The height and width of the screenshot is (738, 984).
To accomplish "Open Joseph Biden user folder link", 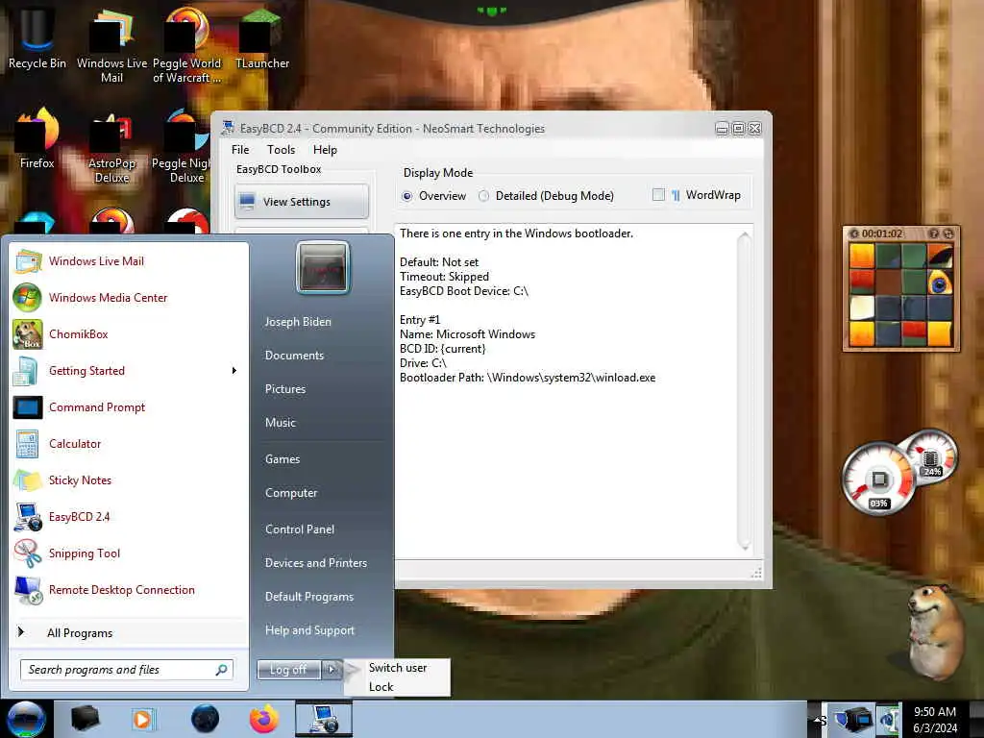I will [298, 321].
